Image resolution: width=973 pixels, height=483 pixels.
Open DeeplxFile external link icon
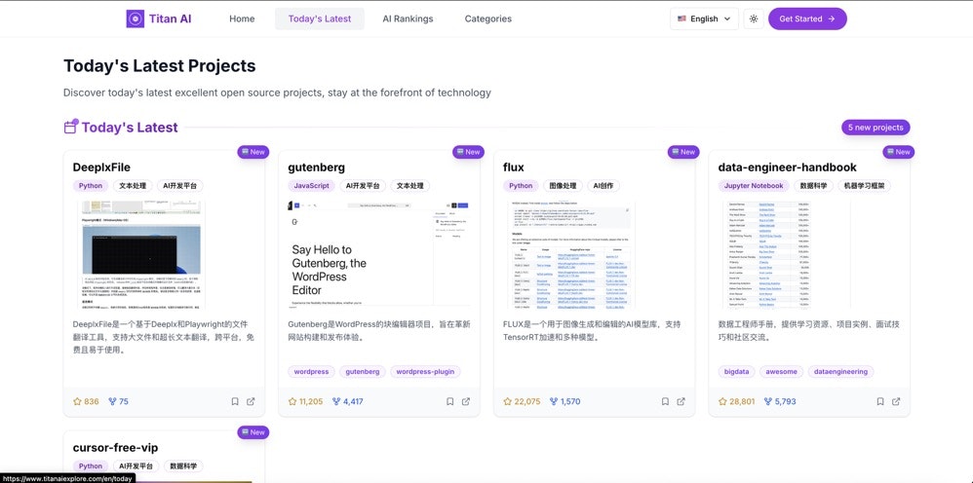coord(251,401)
